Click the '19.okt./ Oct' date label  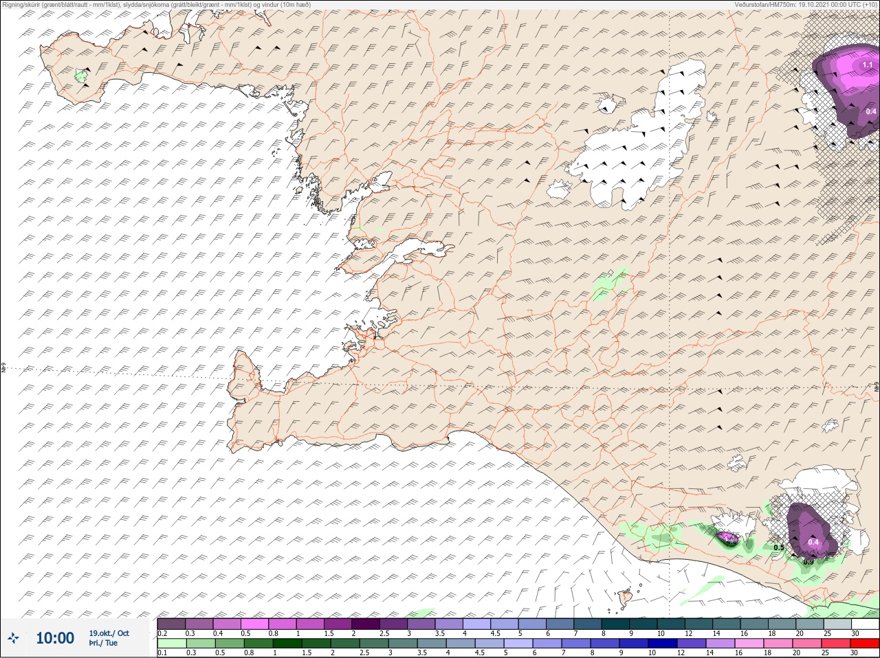(x=109, y=633)
